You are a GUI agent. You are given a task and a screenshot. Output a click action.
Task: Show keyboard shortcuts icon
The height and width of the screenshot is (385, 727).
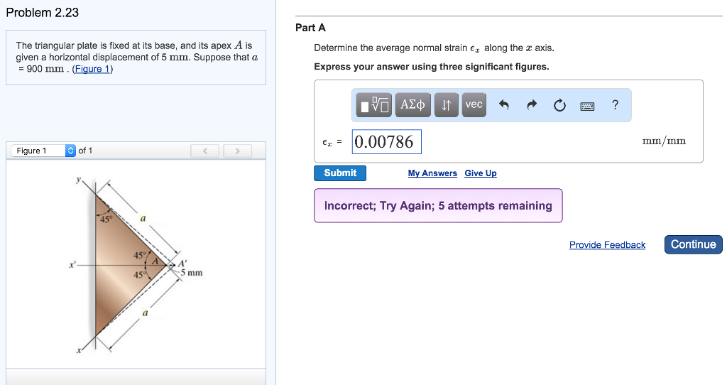point(587,106)
